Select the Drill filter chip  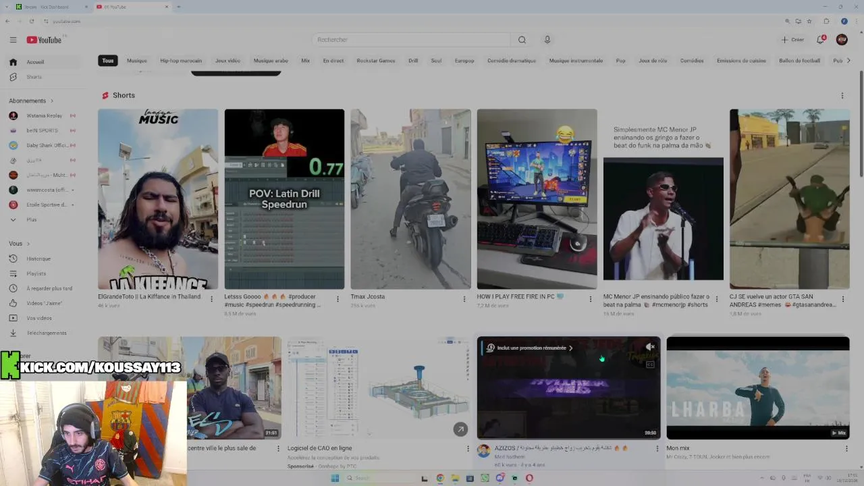point(413,61)
